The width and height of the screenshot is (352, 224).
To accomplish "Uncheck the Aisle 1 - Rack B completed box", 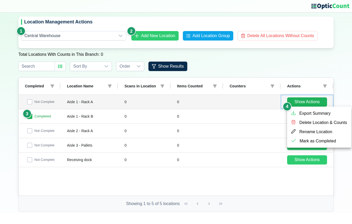I will (x=30, y=116).
